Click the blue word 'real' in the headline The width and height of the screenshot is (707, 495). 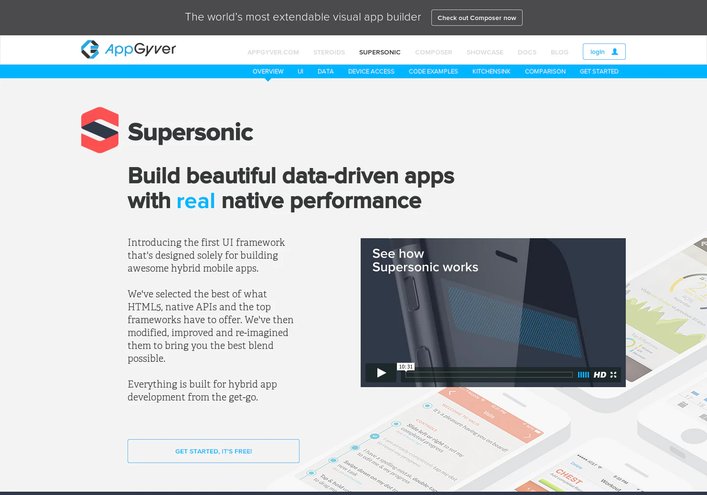(196, 201)
